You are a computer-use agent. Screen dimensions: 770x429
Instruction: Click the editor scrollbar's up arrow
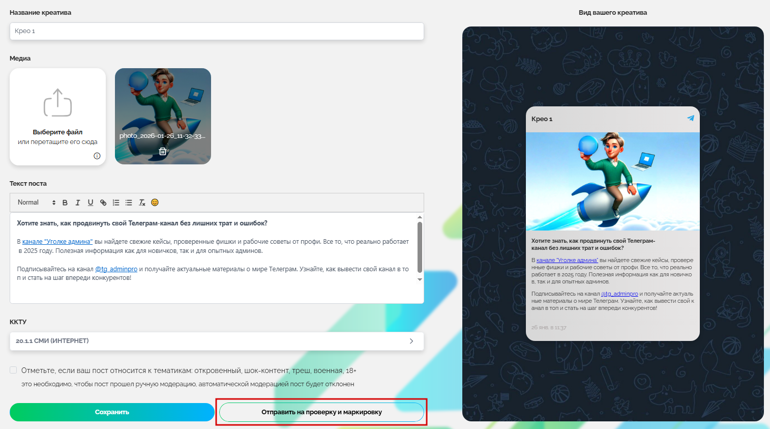tap(420, 217)
